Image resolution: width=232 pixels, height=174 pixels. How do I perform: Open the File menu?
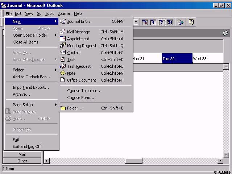point(9,14)
